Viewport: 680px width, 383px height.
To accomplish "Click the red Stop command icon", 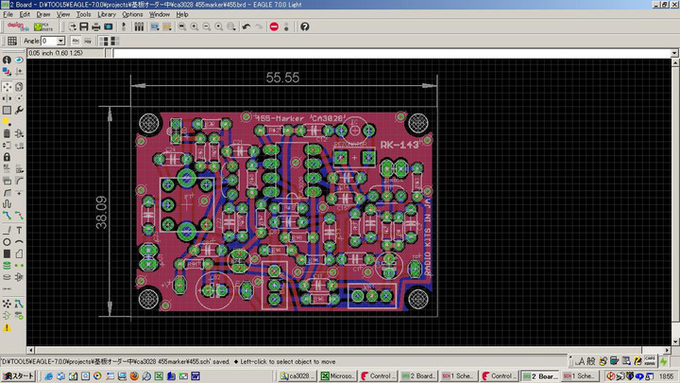I will 274,26.
